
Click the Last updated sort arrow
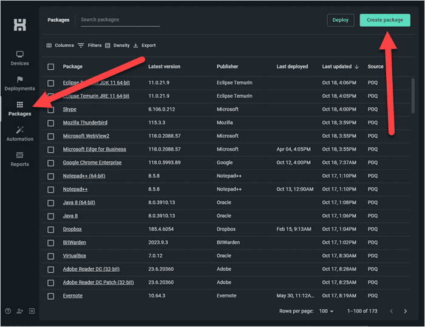click(x=357, y=67)
